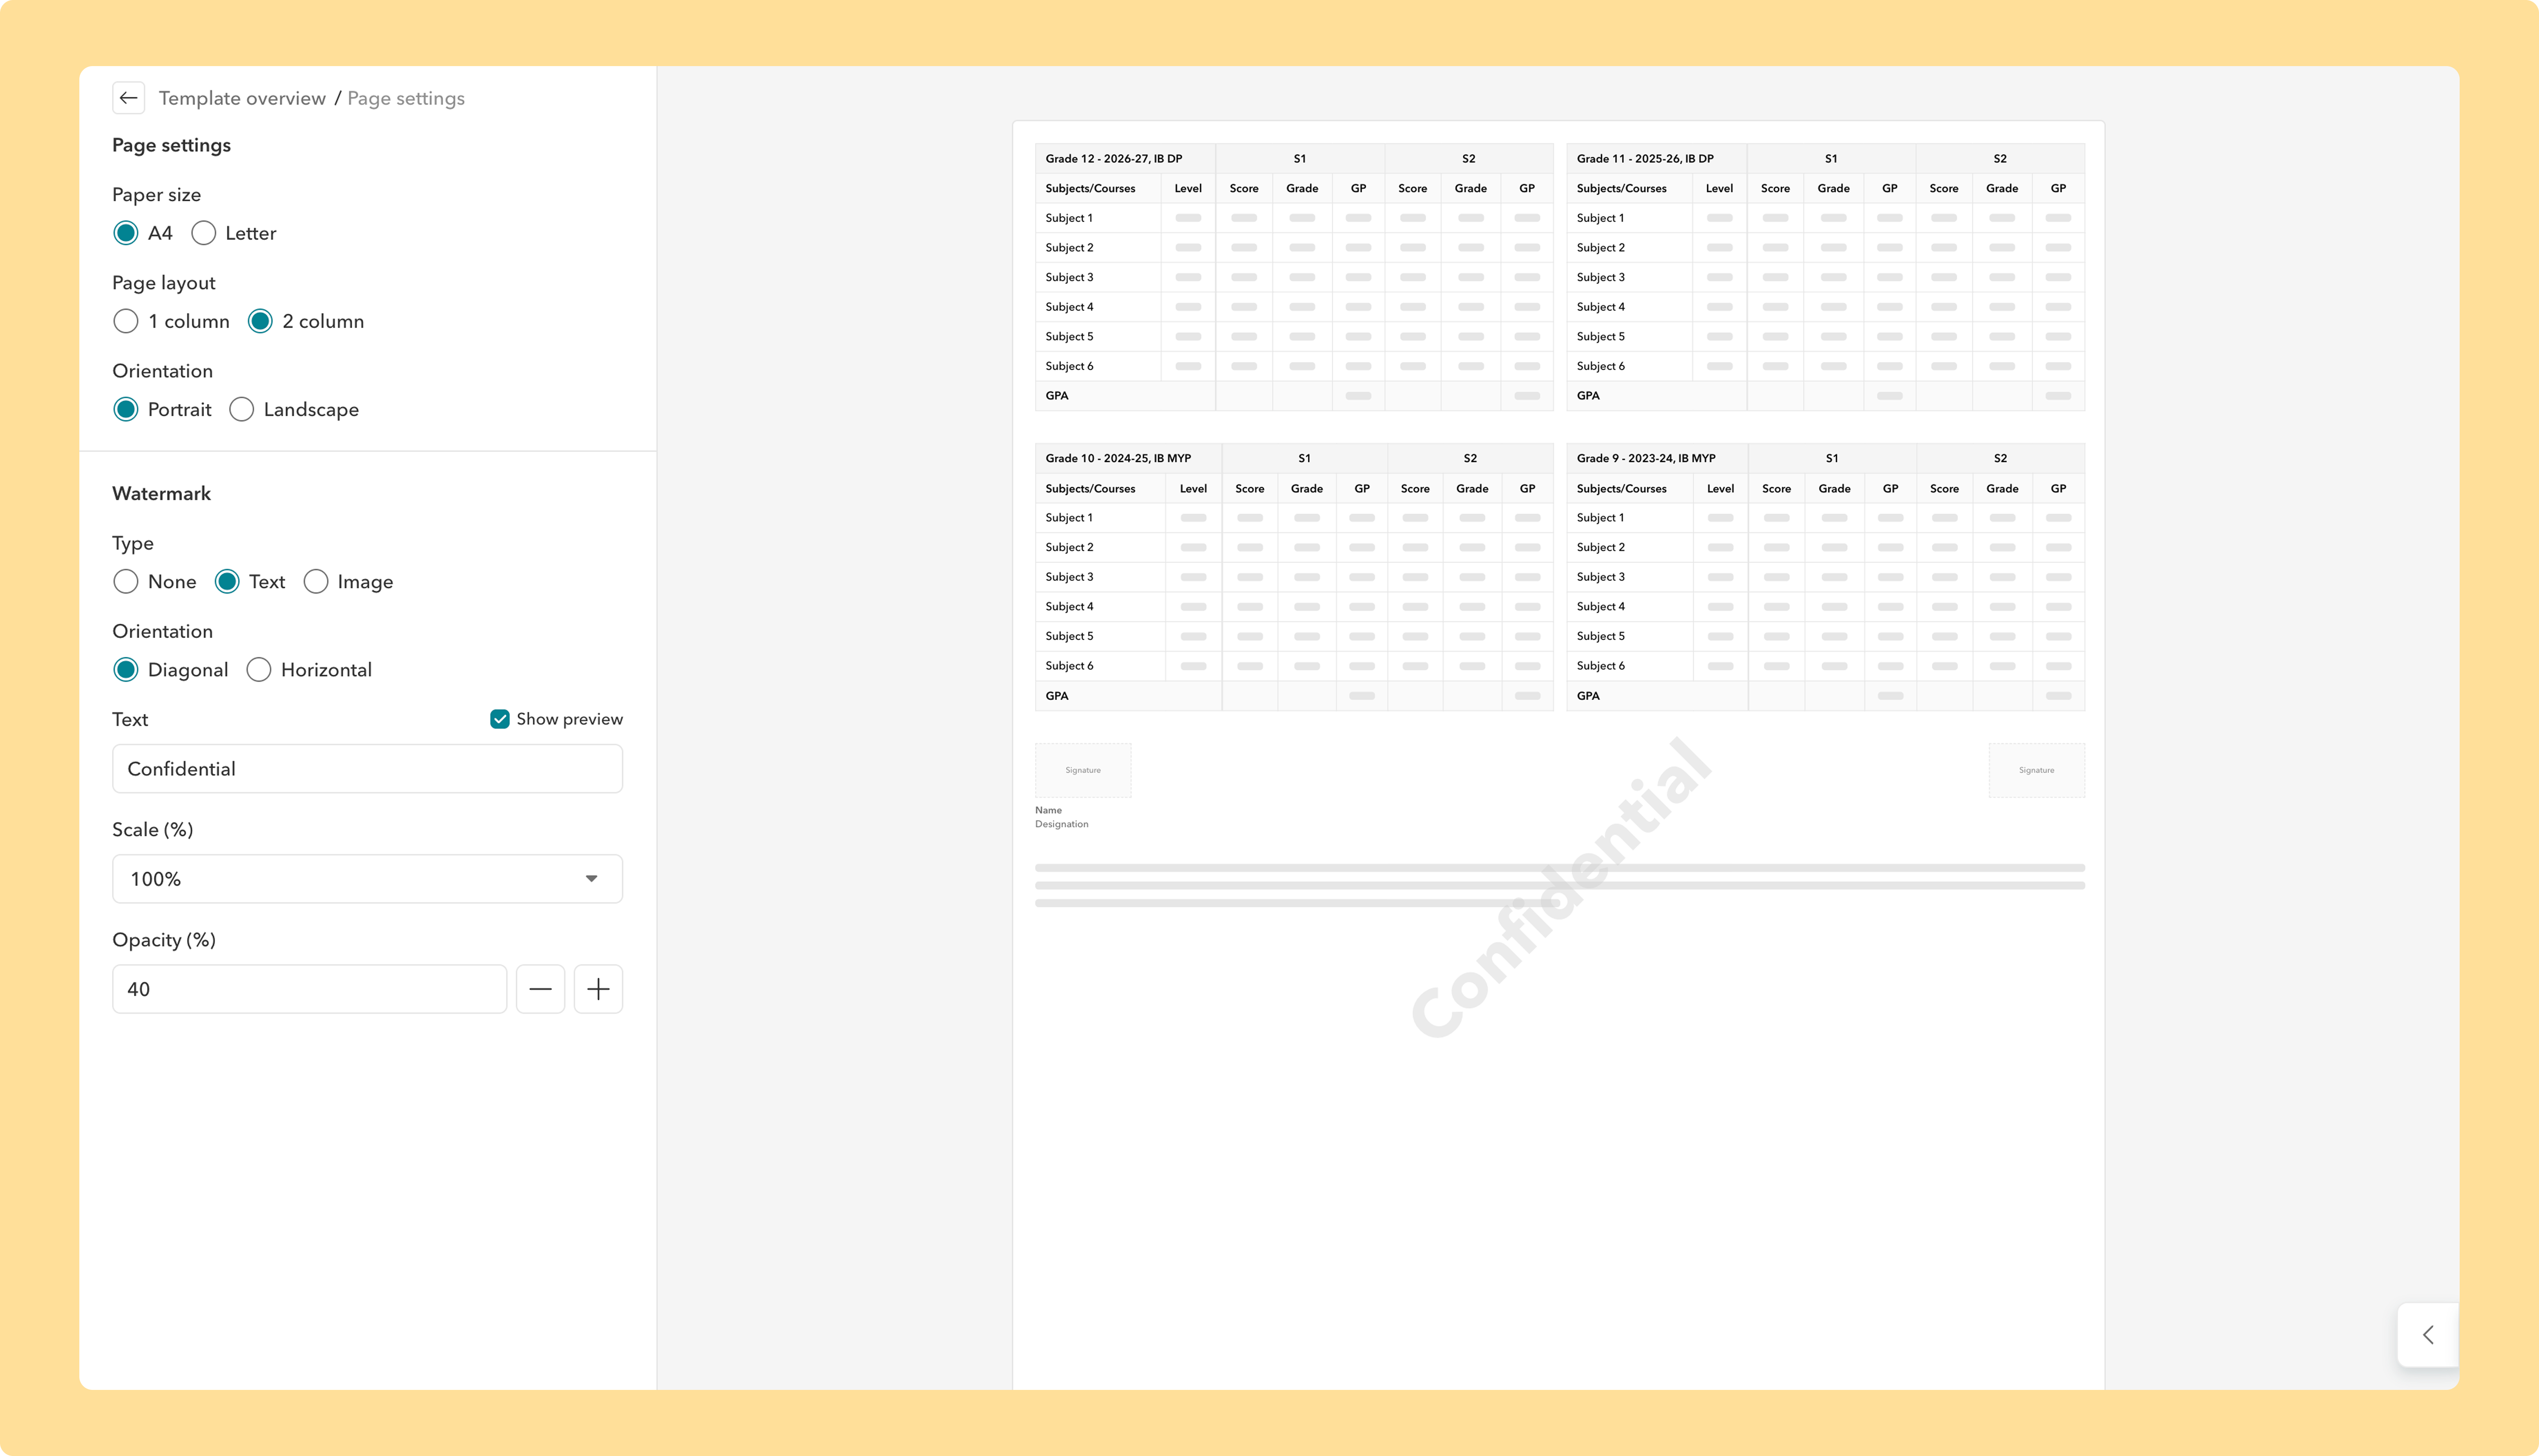Click Subject 4 in the Grade 9 table
Screen dimensions: 2539x1456
[1600, 606]
